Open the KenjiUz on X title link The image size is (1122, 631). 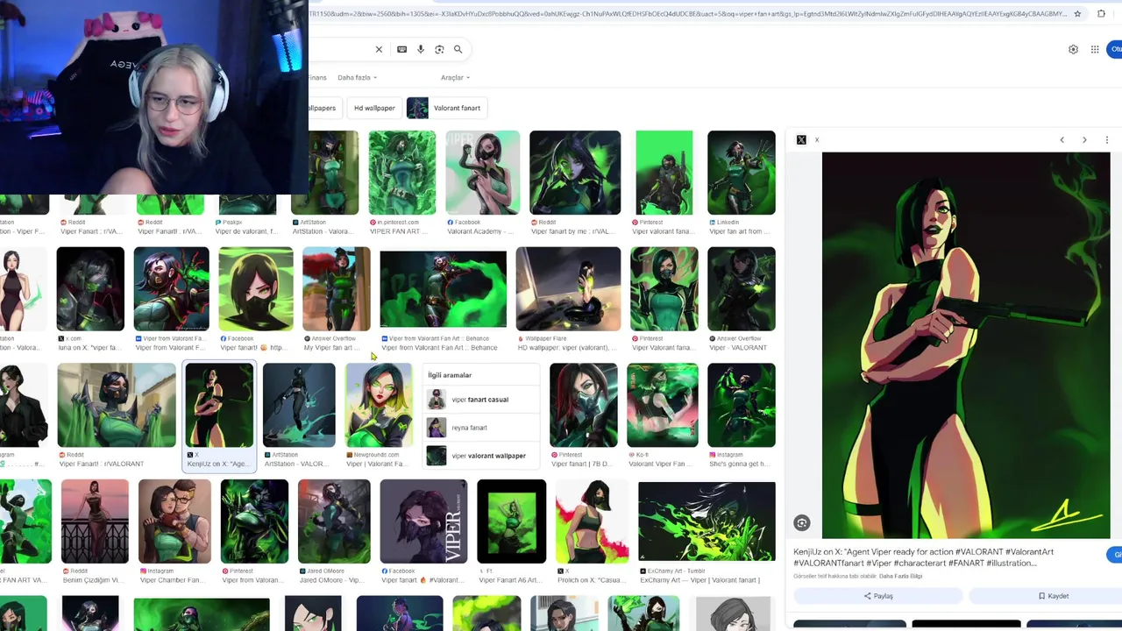point(923,557)
